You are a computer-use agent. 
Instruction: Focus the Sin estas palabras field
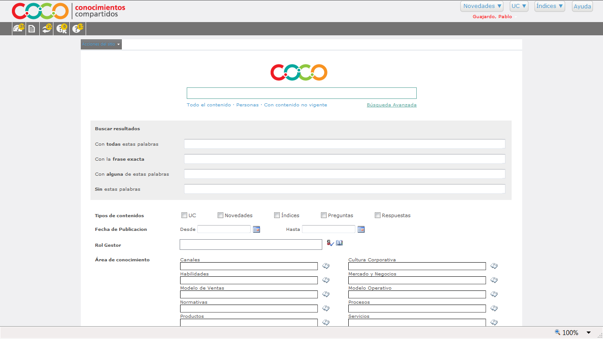[x=345, y=189]
